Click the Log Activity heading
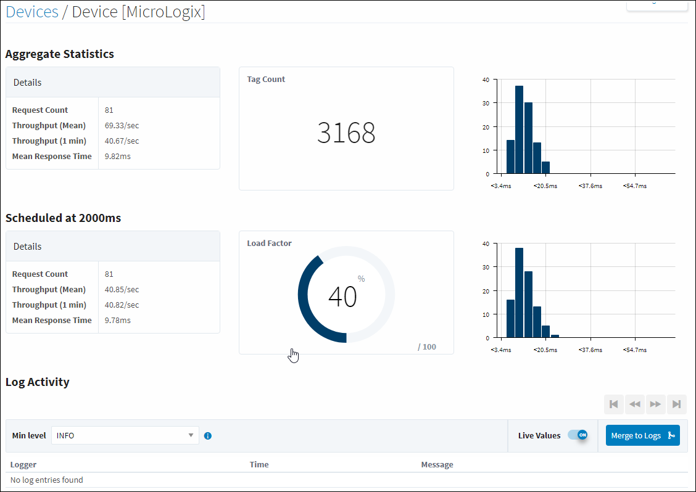 tap(37, 382)
